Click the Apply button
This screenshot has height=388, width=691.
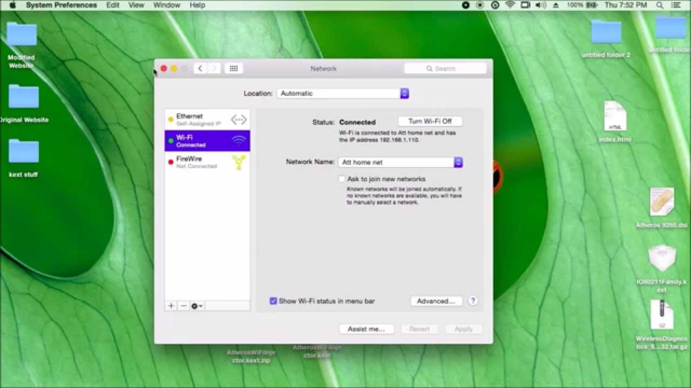pos(463,329)
